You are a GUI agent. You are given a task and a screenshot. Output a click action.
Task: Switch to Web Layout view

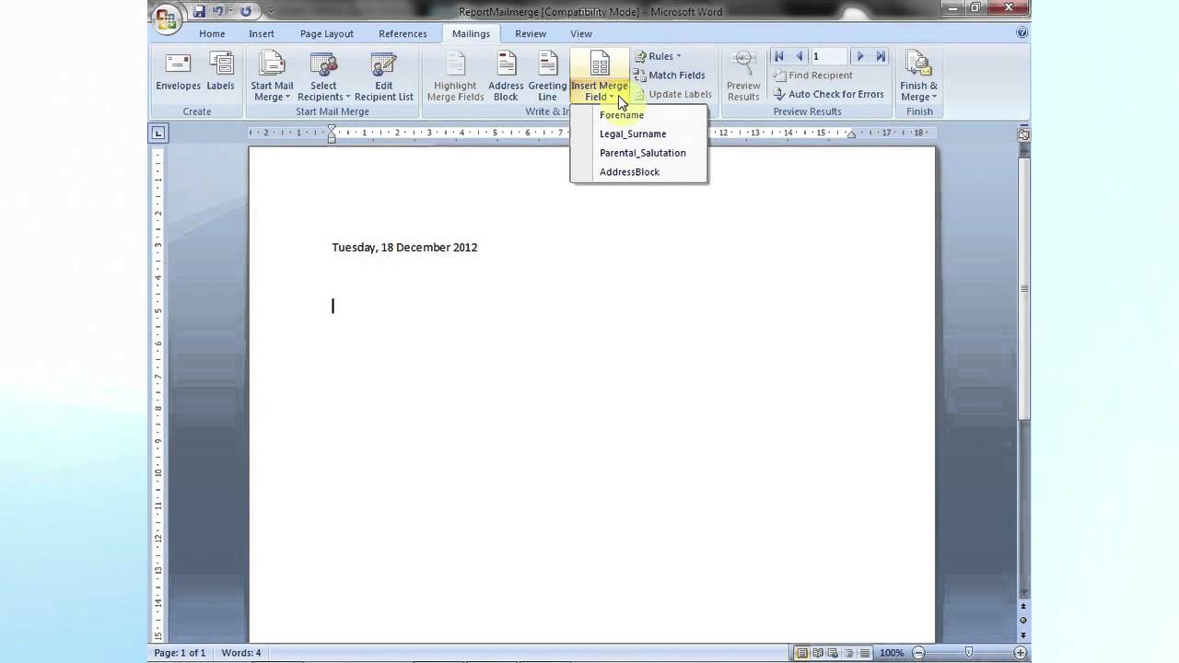[834, 653]
